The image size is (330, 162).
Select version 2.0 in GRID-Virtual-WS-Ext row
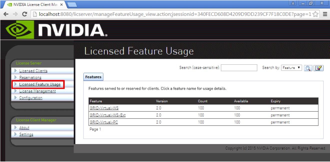158,115
